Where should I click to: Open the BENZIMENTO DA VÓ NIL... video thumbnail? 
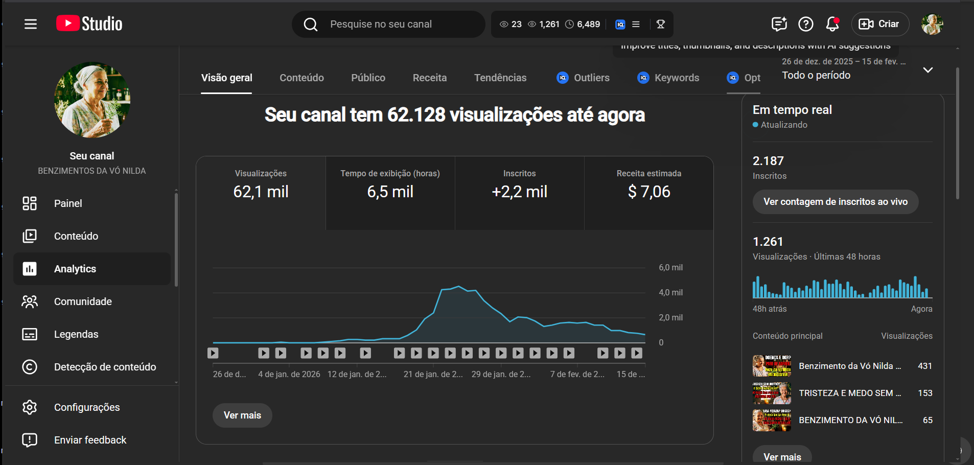coord(772,420)
